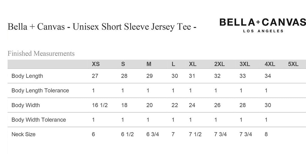
Task: Select the Body Length Tolerance row label
Action: click(x=40, y=91)
